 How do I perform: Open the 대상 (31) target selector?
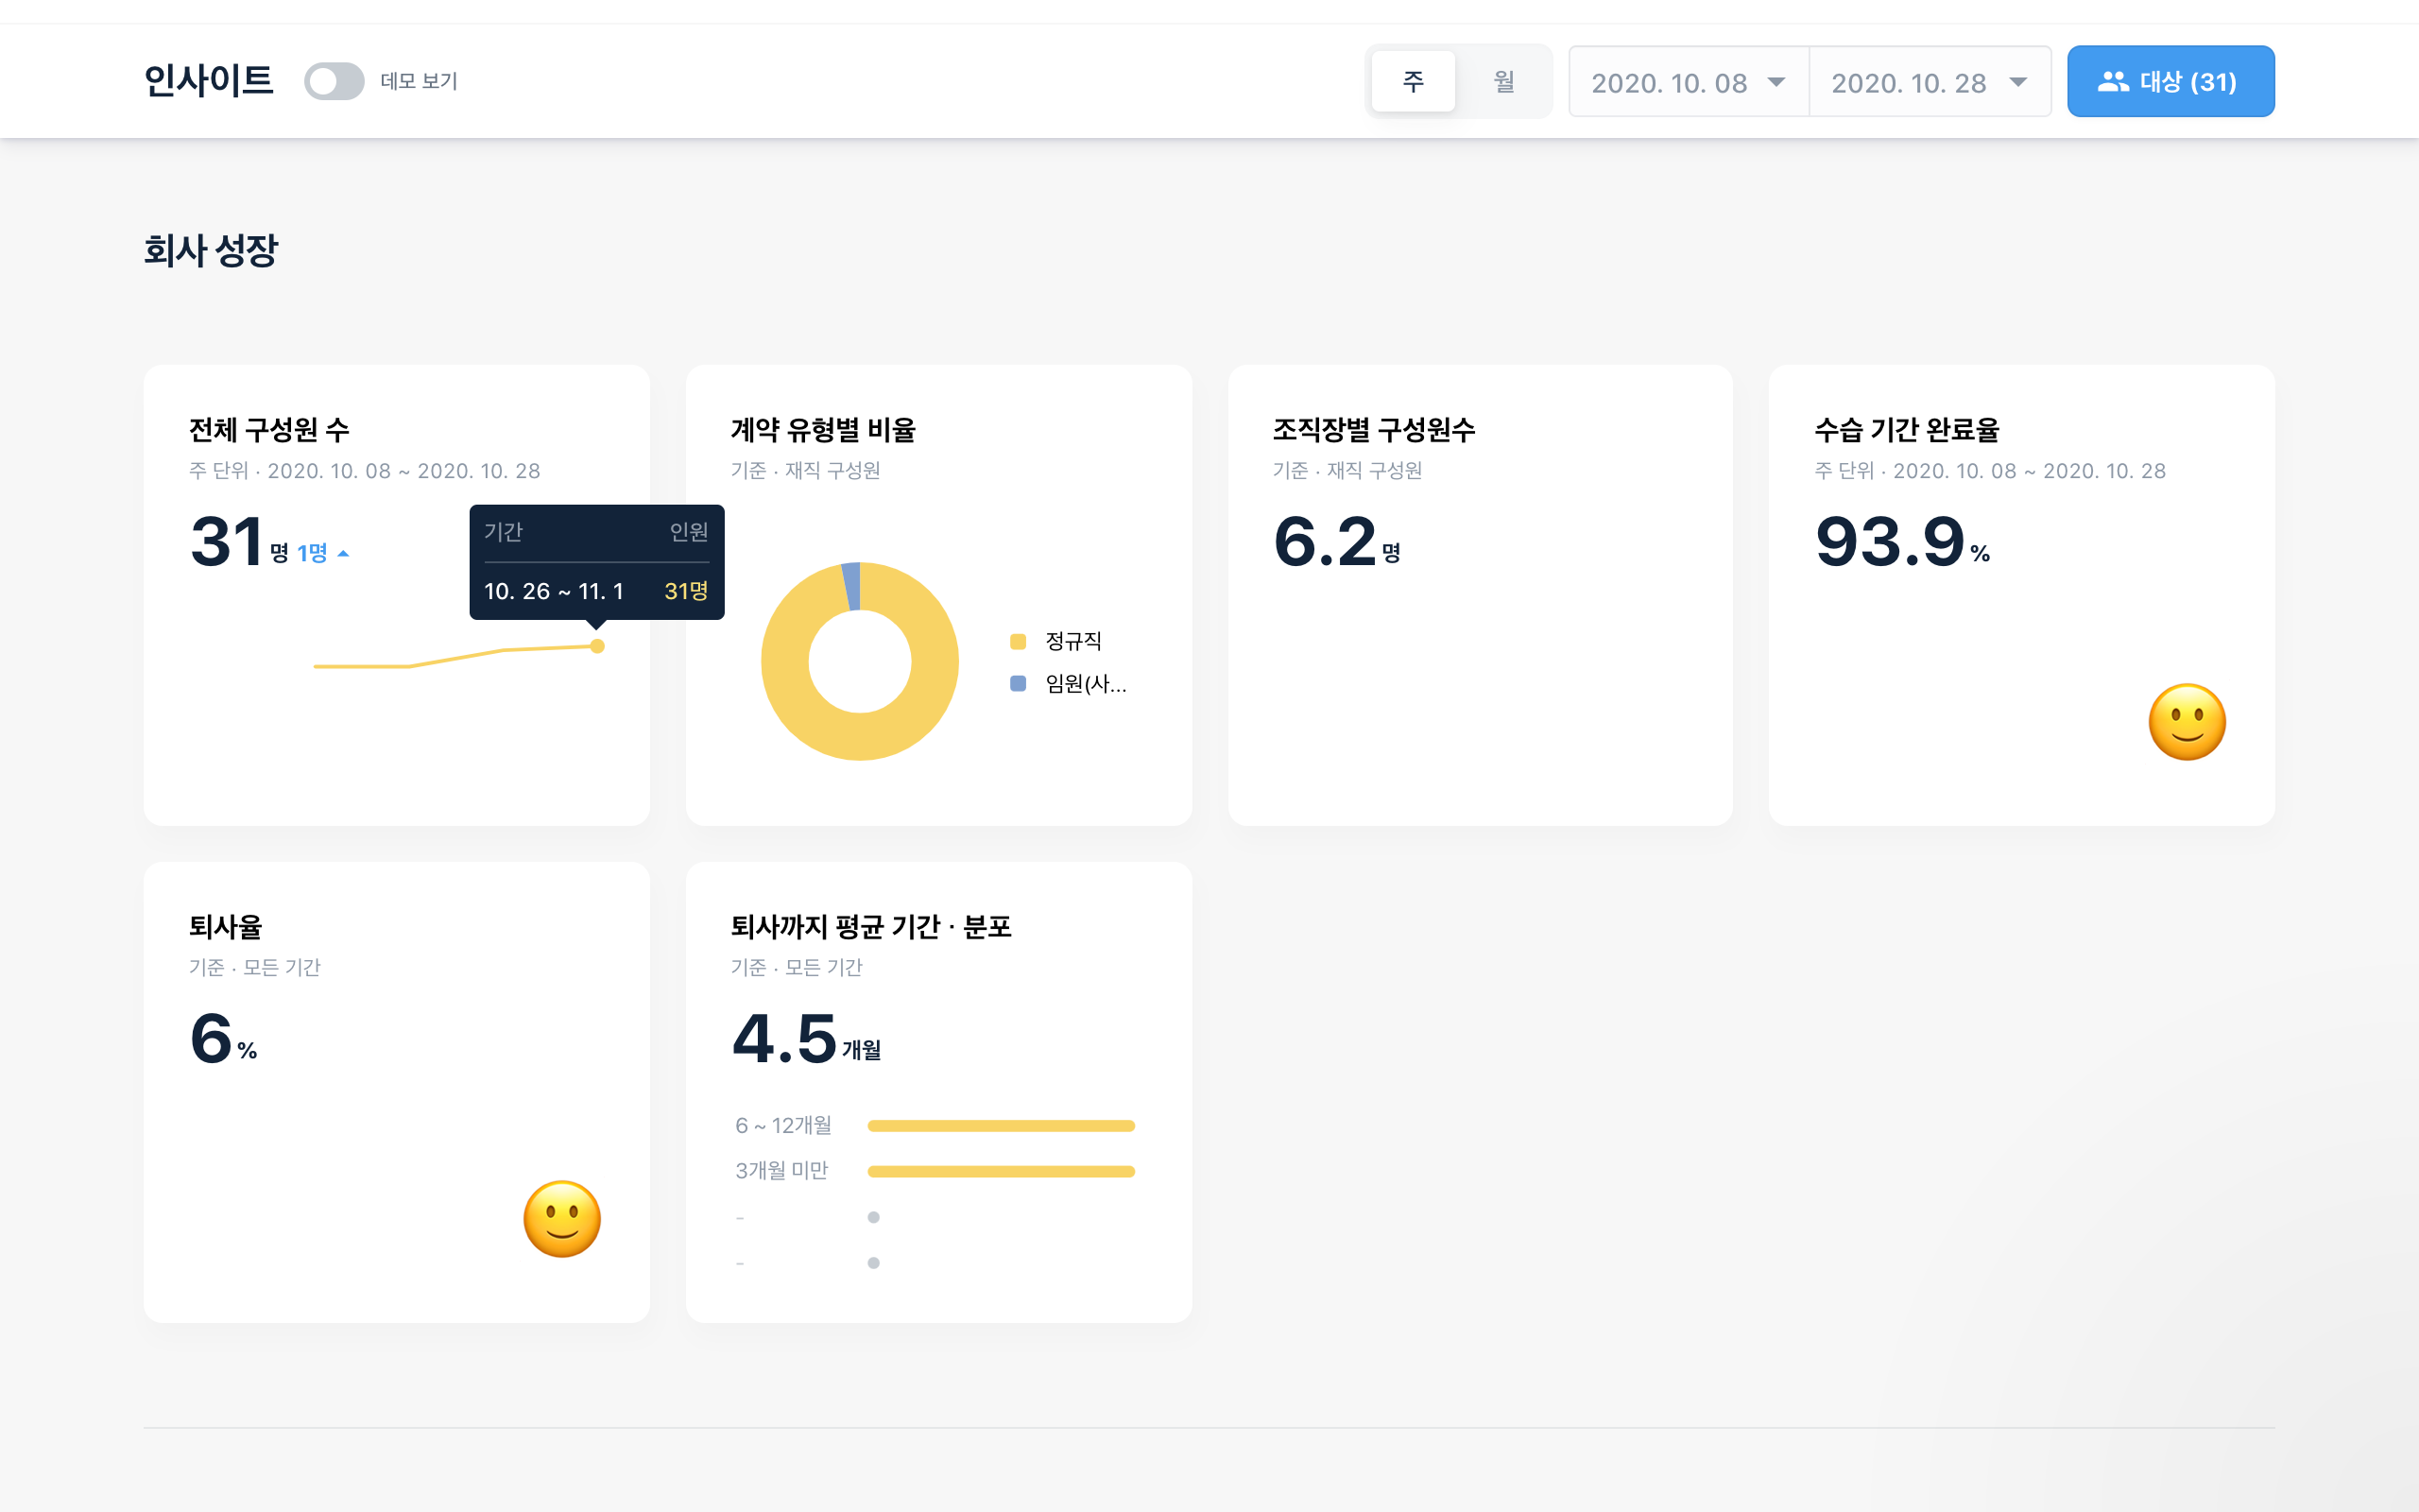click(2170, 82)
